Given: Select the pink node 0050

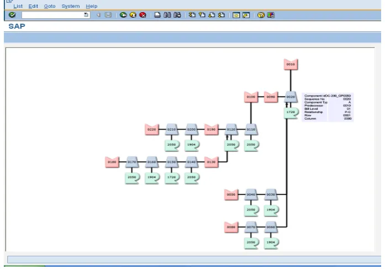Looking at the screenshot, I should (x=231, y=195).
